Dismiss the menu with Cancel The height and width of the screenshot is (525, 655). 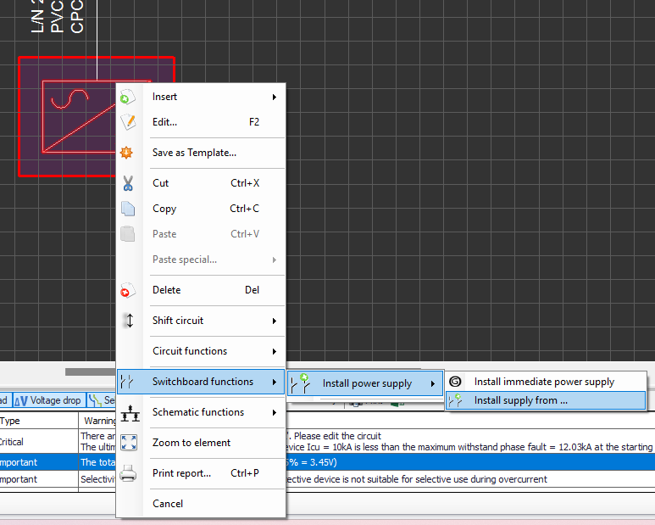168,504
